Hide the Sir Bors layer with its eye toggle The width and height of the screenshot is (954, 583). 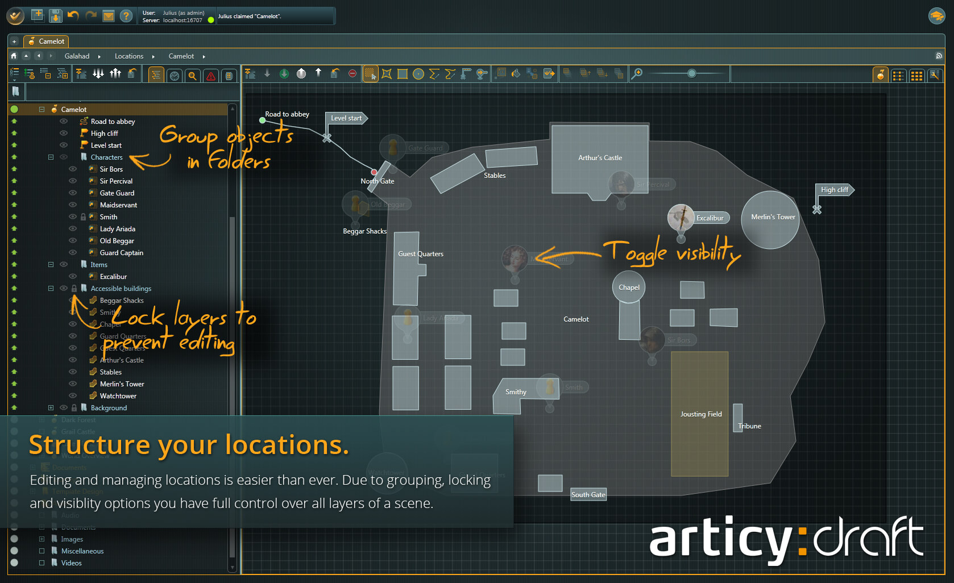point(72,169)
